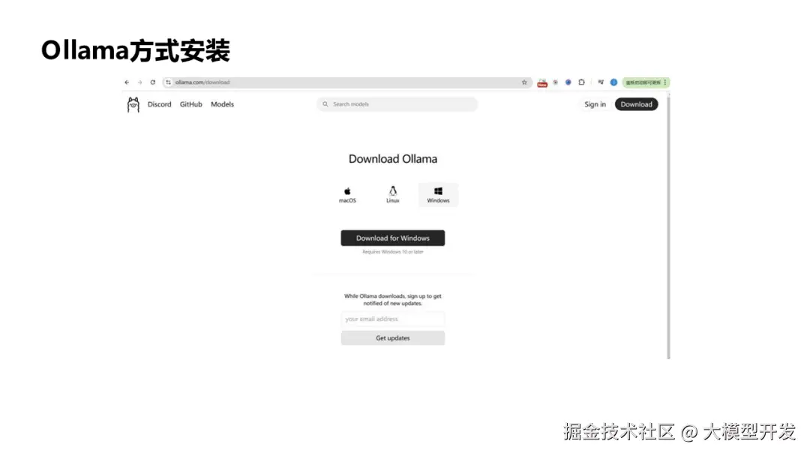Focus the your email address field
Viewport: 810px width, 456px height.
click(x=392, y=319)
